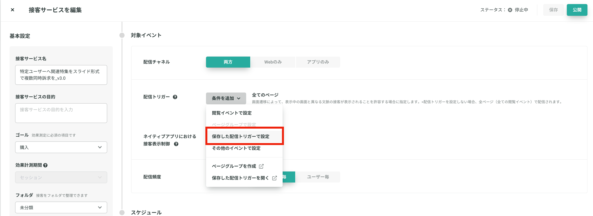
Task: Choose その他のイベントで設定 menu item
Action: pos(244,148)
